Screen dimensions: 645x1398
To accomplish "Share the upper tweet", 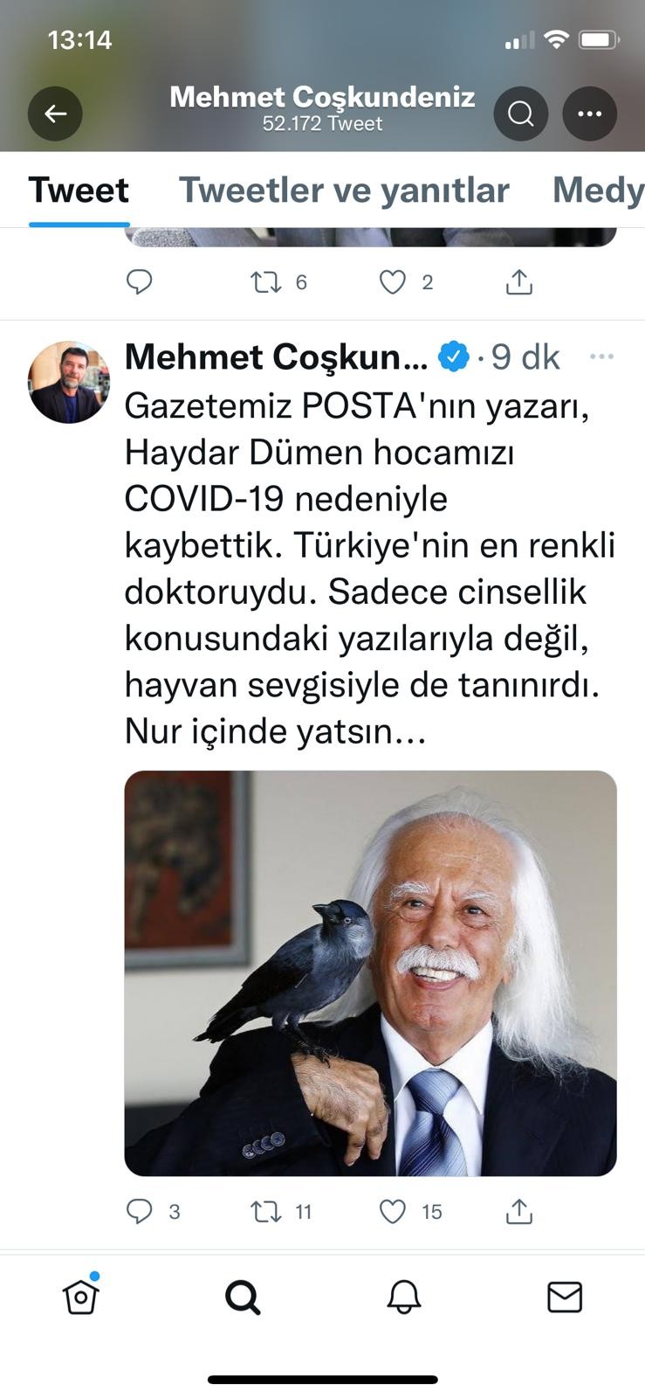I will [x=519, y=281].
